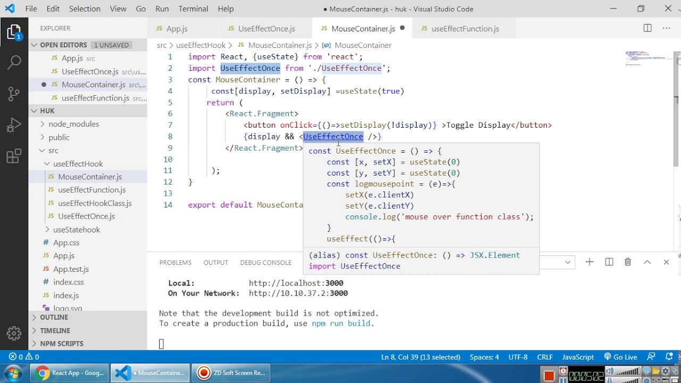
Task: Open notifications bell in status bar
Action: click(x=669, y=357)
